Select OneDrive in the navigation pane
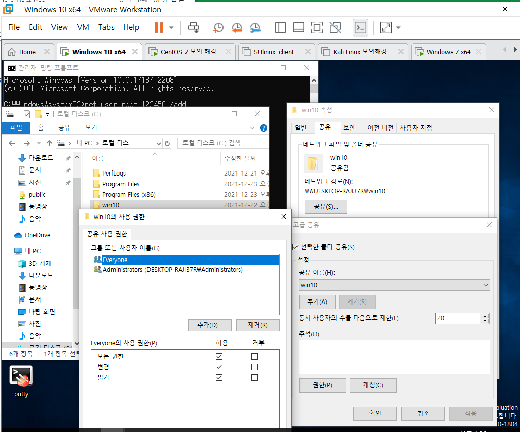Image resolution: width=520 pixels, height=432 pixels. pyautogui.click(x=32, y=235)
